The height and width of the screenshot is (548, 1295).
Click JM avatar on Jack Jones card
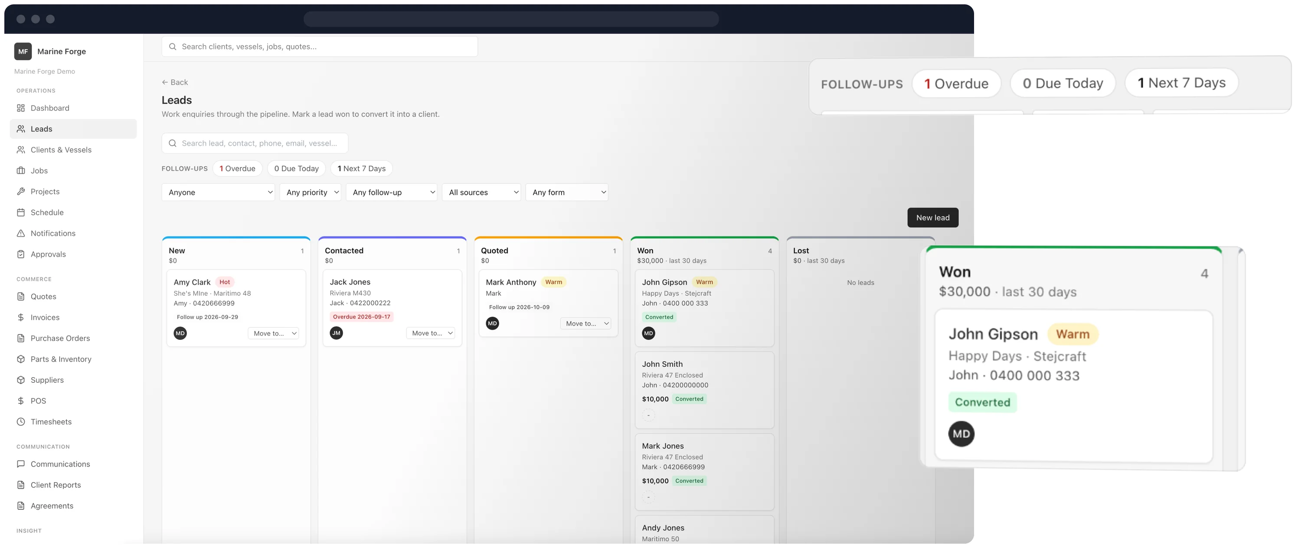336,333
